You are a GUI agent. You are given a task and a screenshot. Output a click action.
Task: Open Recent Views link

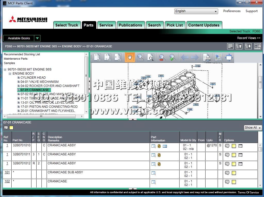click(249, 38)
